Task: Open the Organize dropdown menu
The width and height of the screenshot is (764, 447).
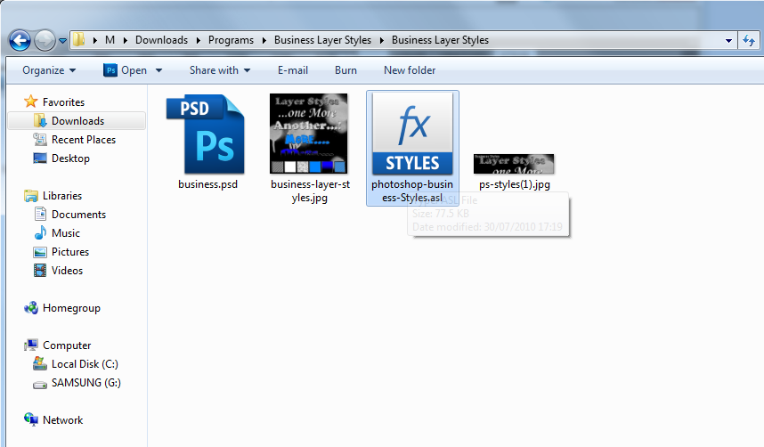Action: (49, 70)
